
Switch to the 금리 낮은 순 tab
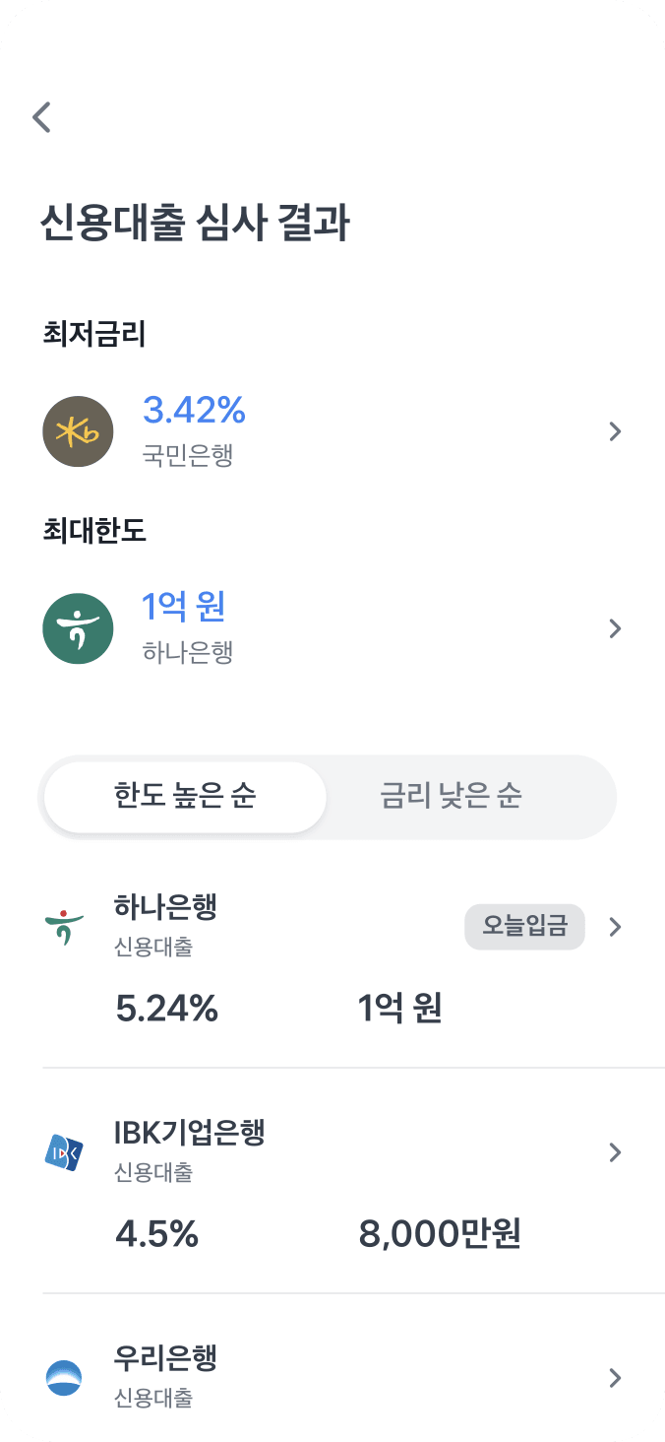pos(451,797)
